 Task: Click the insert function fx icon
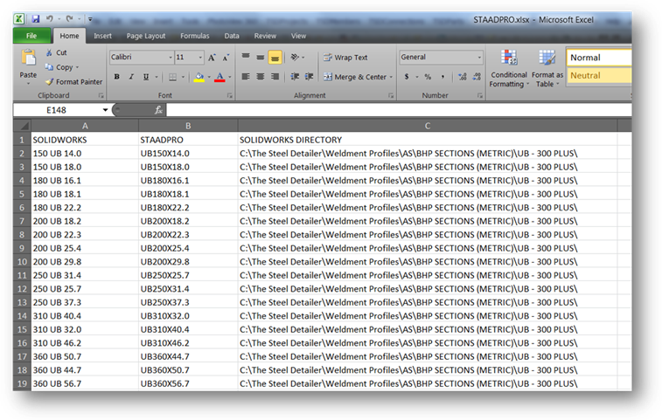point(158,110)
